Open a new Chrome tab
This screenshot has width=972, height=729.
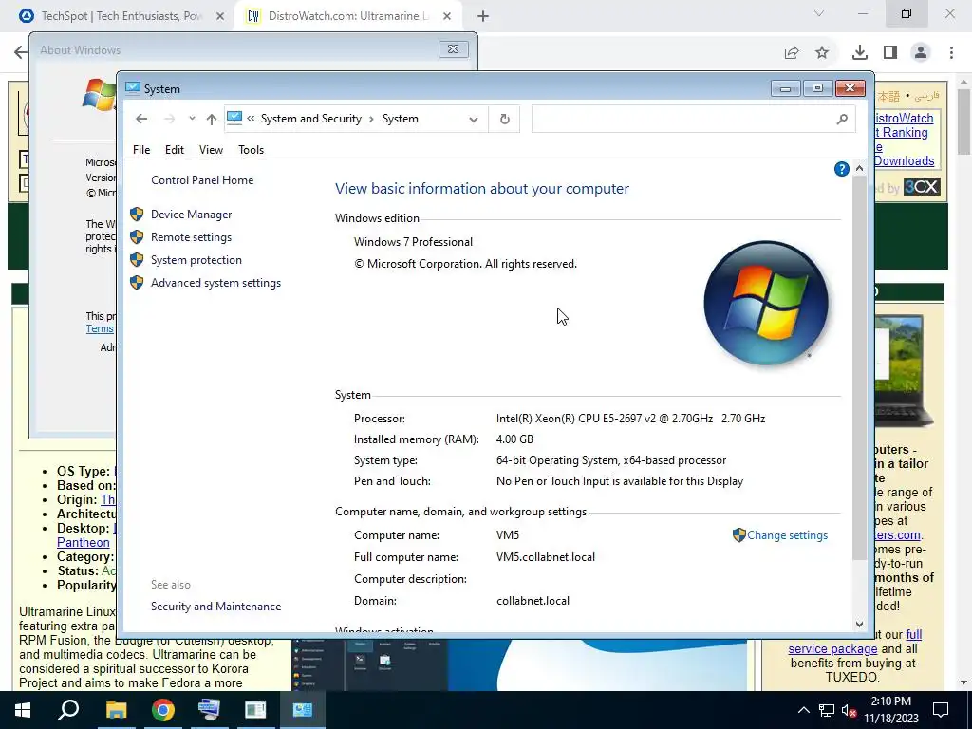(483, 17)
